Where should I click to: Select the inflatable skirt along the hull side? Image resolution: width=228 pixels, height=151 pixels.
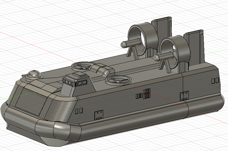[145, 118]
